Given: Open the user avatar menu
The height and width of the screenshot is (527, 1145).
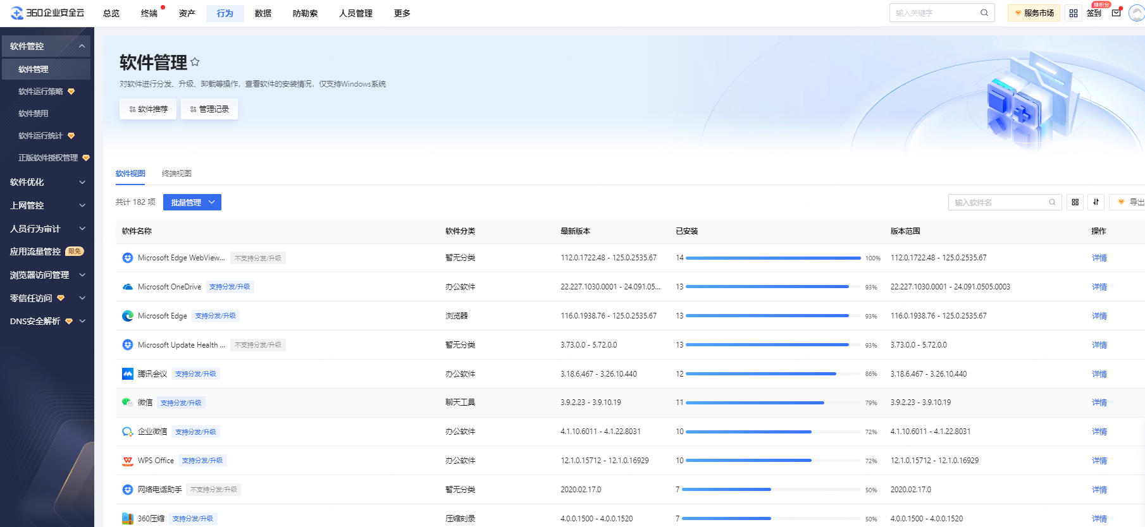Looking at the screenshot, I should [x=1137, y=13].
